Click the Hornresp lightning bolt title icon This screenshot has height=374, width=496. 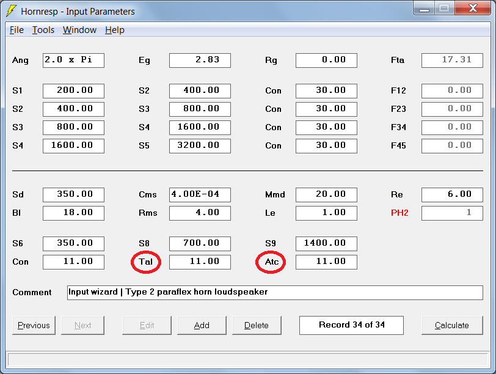(x=11, y=11)
